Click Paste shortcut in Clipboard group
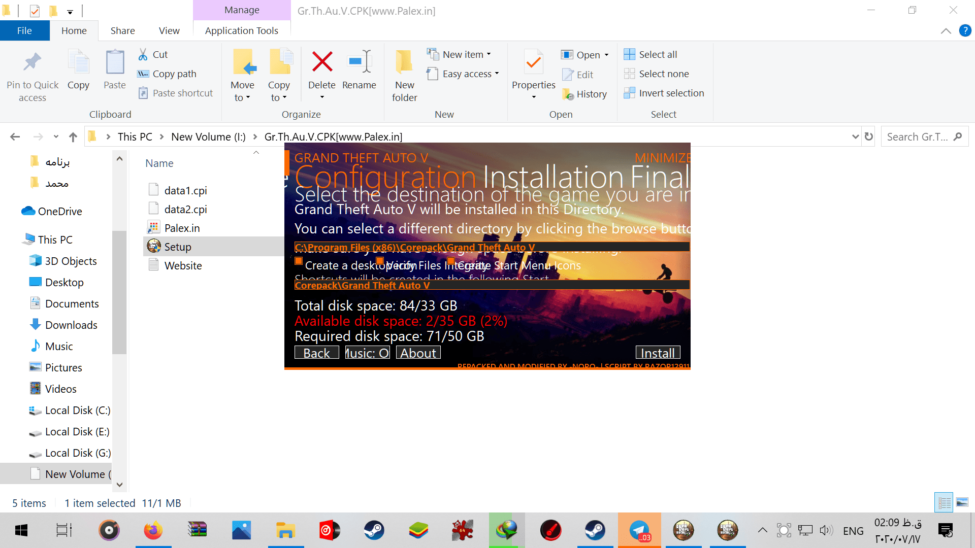Screen dimensions: 975x548 [176, 93]
